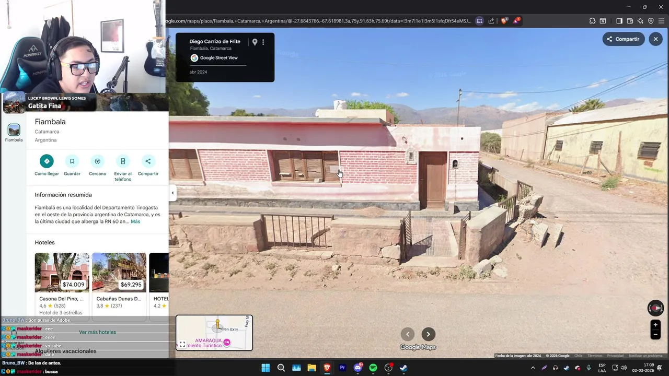Click the Hoteles section heading

coord(44,242)
